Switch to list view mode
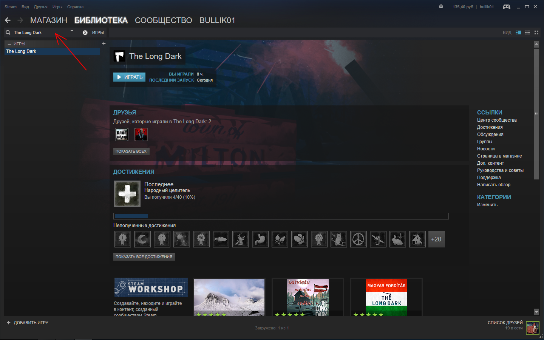 [527, 32]
